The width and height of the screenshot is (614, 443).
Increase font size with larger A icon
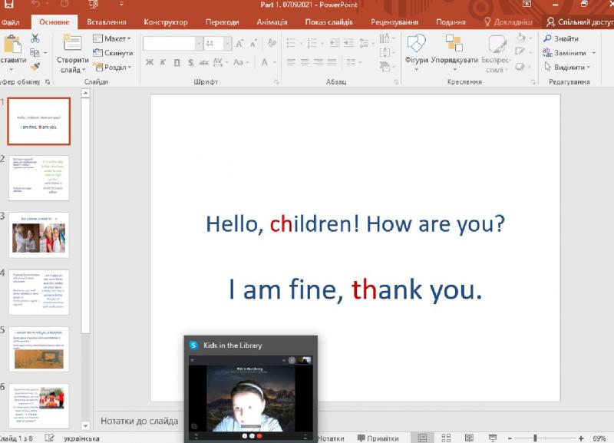point(239,44)
